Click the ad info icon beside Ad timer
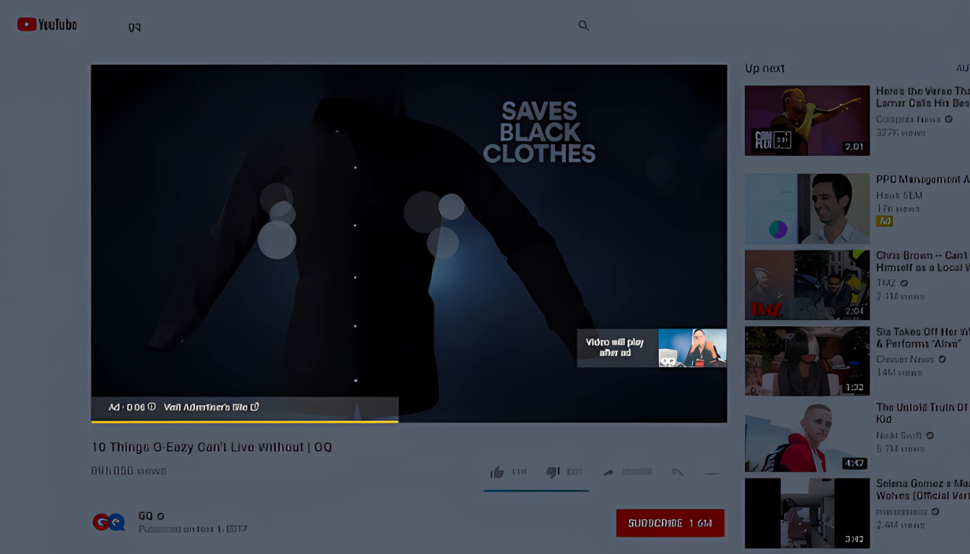970x554 pixels. click(x=152, y=407)
